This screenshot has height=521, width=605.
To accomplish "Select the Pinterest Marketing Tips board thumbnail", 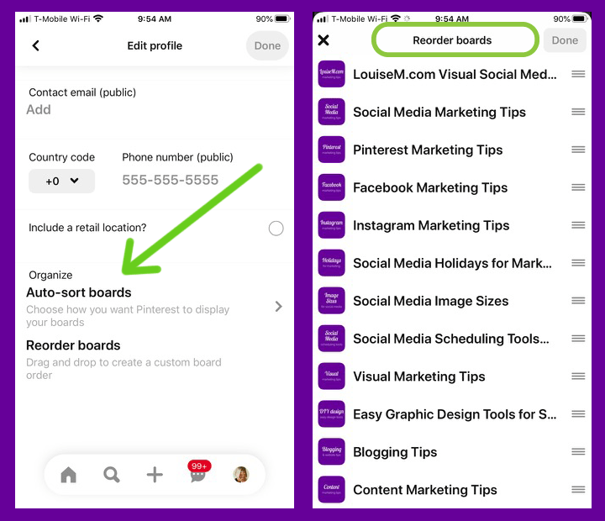I will pos(331,150).
